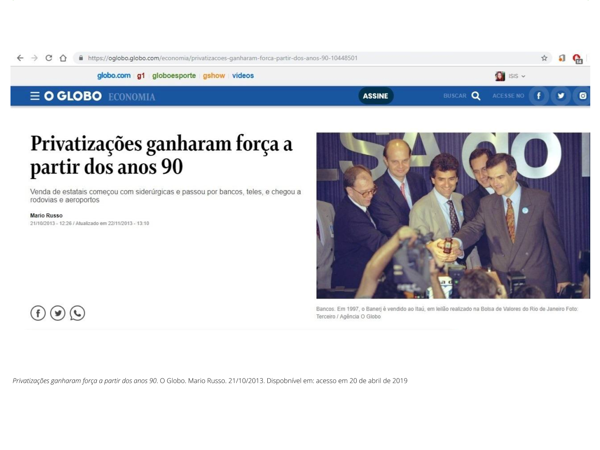The image size is (600, 450).
Task: Share article on Facebook below byline
Action: pyautogui.click(x=38, y=313)
